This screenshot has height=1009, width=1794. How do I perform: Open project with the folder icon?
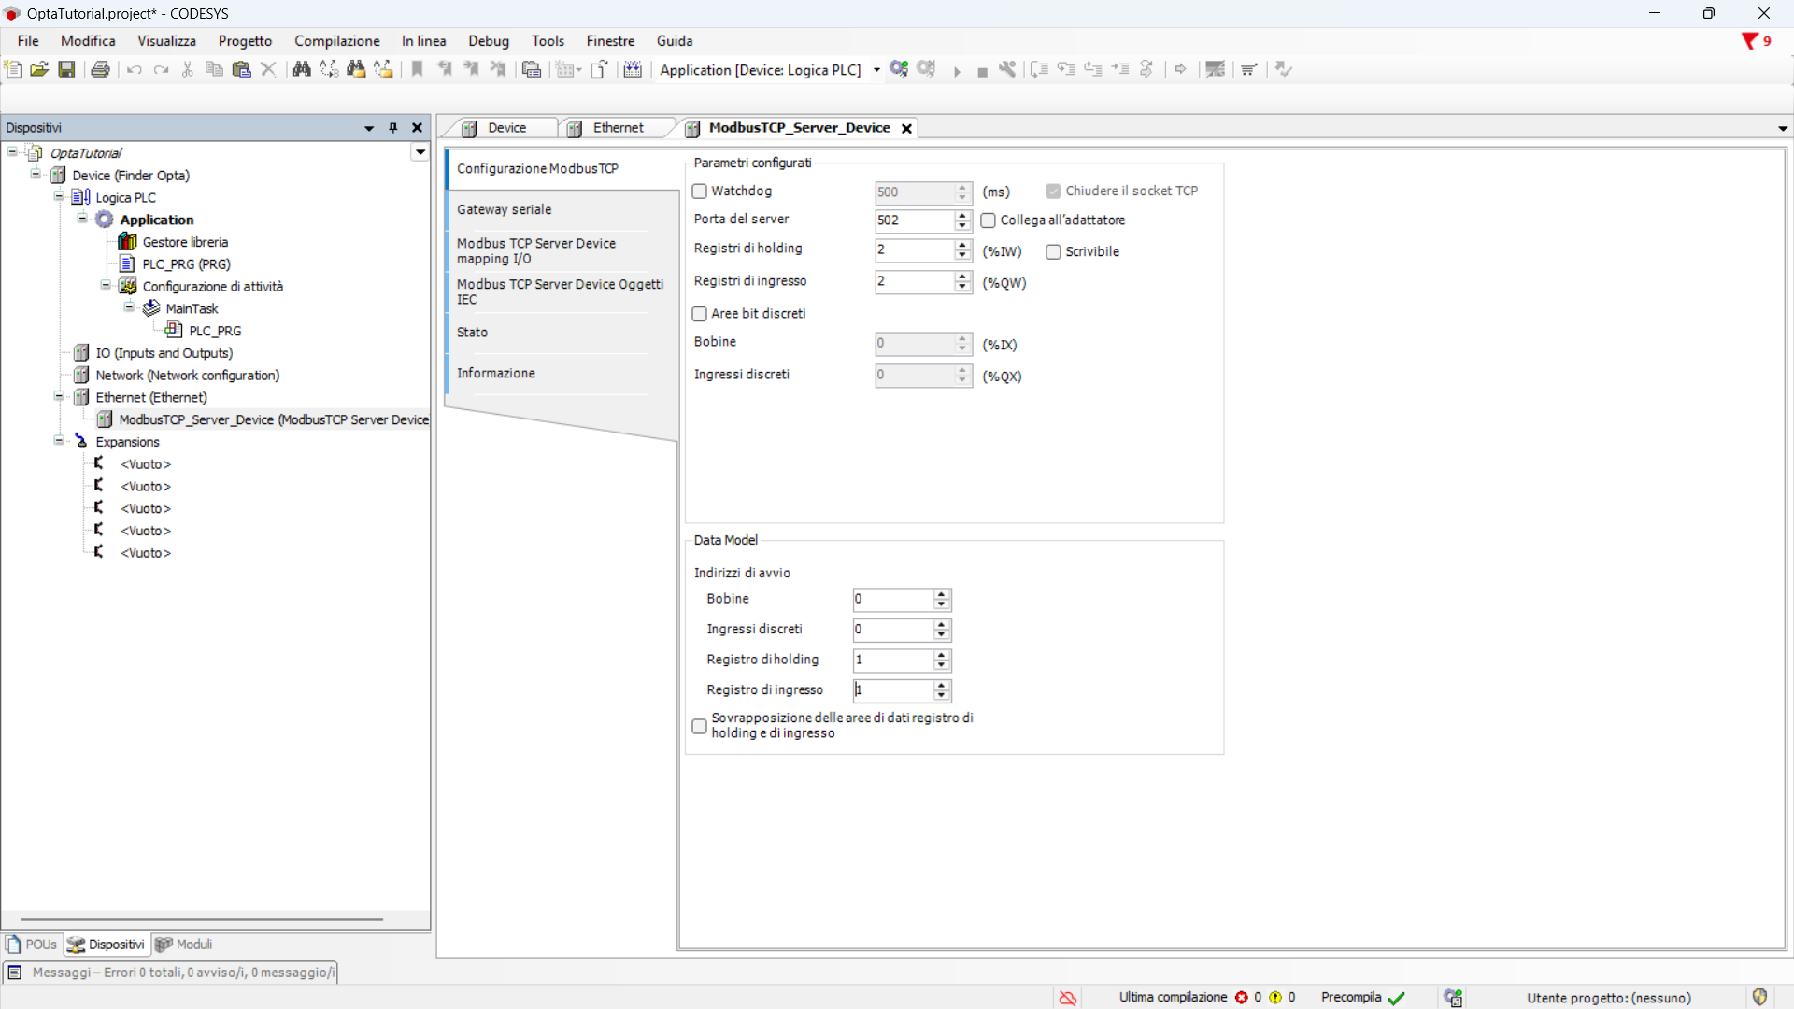point(39,69)
